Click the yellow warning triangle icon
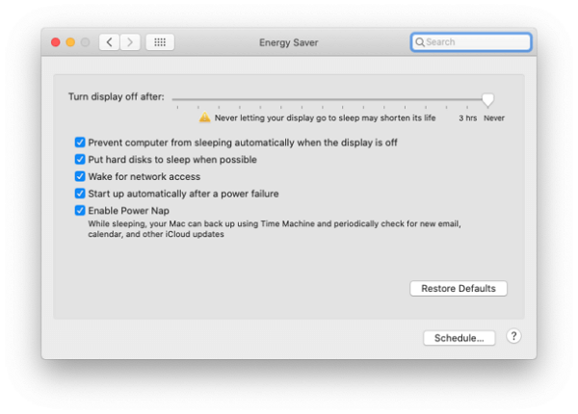Viewport: 578px width, 414px height. (x=204, y=117)
